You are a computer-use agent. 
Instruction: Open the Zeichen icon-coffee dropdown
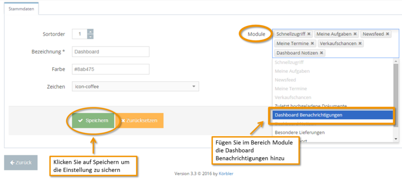coord(135,87)
